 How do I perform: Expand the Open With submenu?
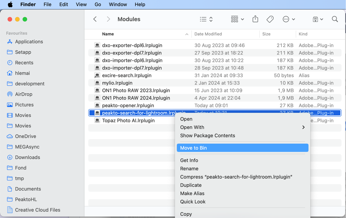click(x=242, y=127)
